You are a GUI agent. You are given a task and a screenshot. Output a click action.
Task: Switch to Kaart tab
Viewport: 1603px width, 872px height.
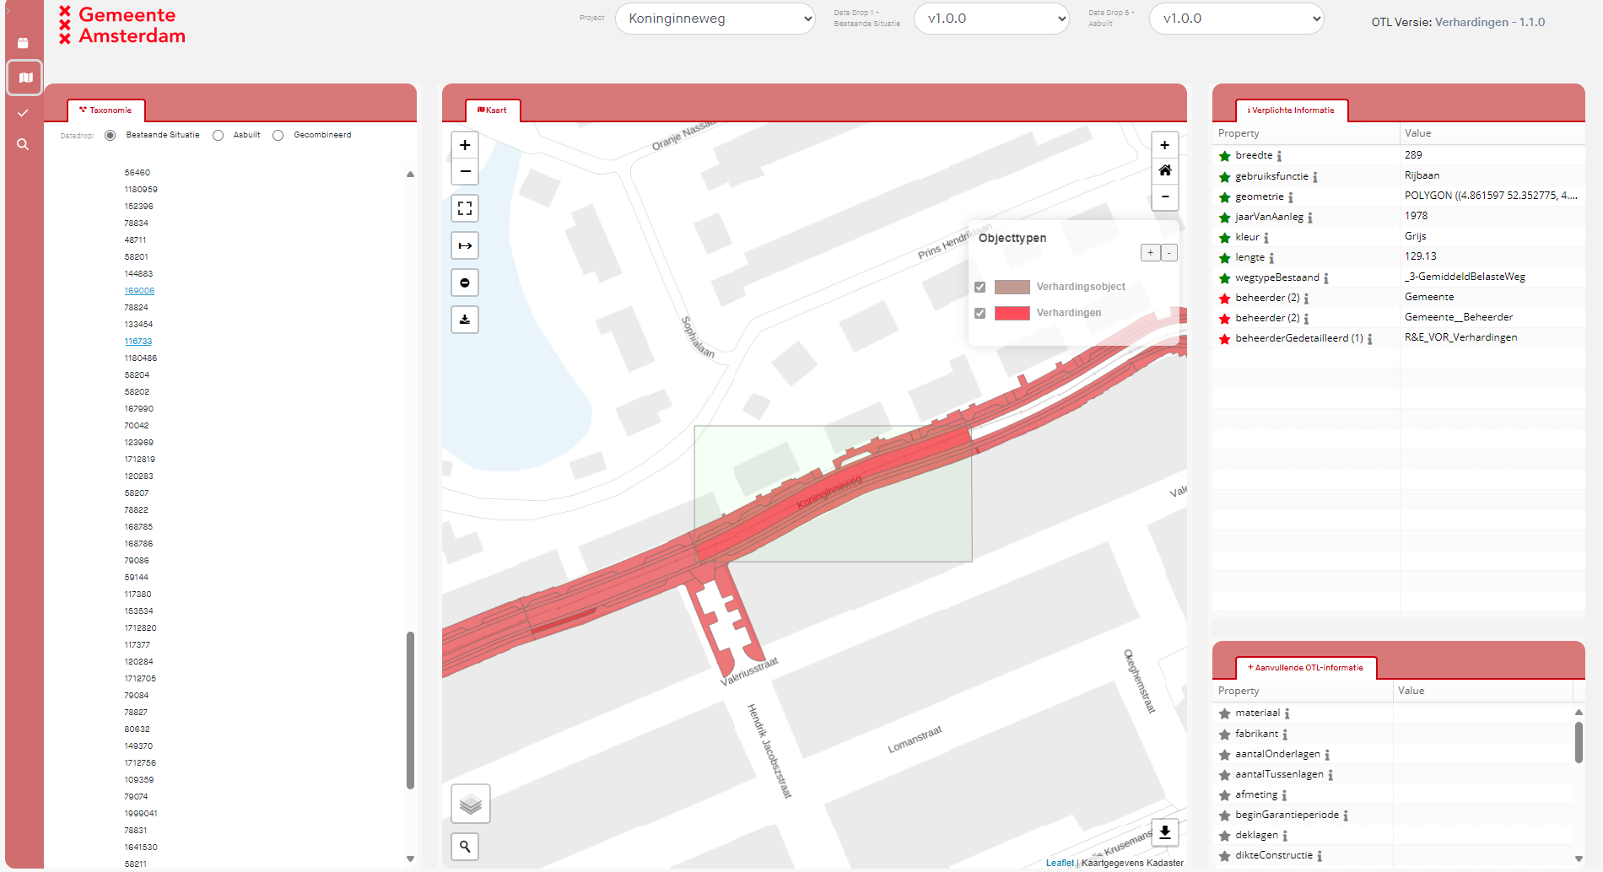[493, 110]
